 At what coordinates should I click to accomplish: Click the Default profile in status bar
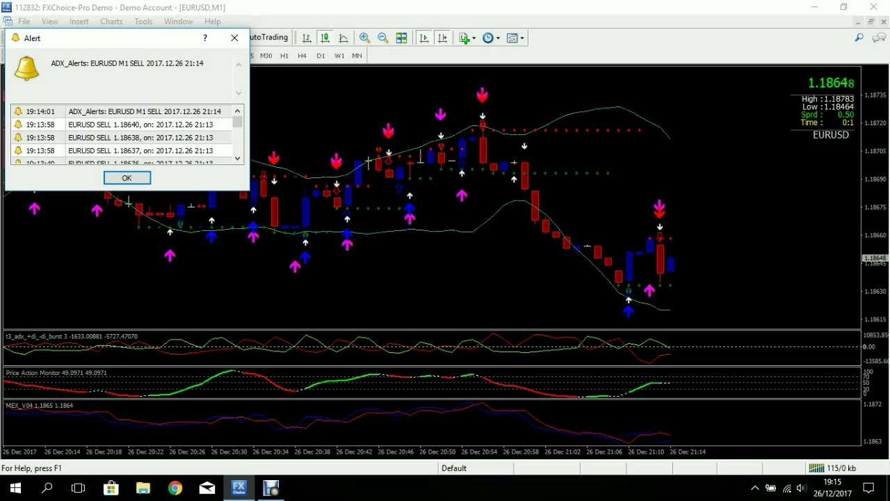tap(454, 468)
